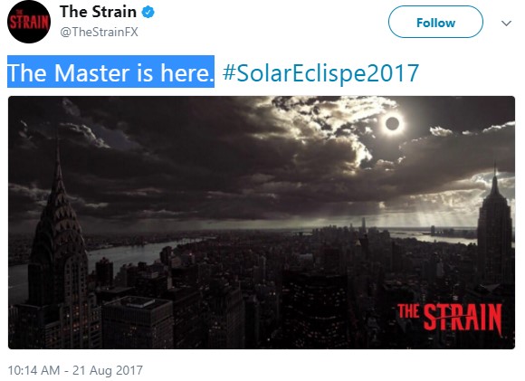Viewport: 525px width, 381px height.
Task: Click the Empire State Building in the image
Action: point(495,228)
